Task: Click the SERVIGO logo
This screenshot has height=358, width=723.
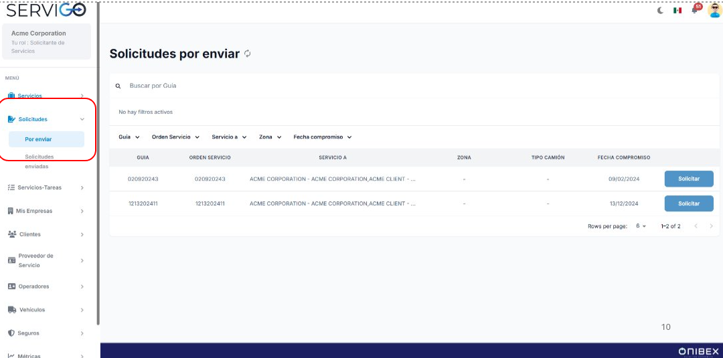Action: coord(46,9)
